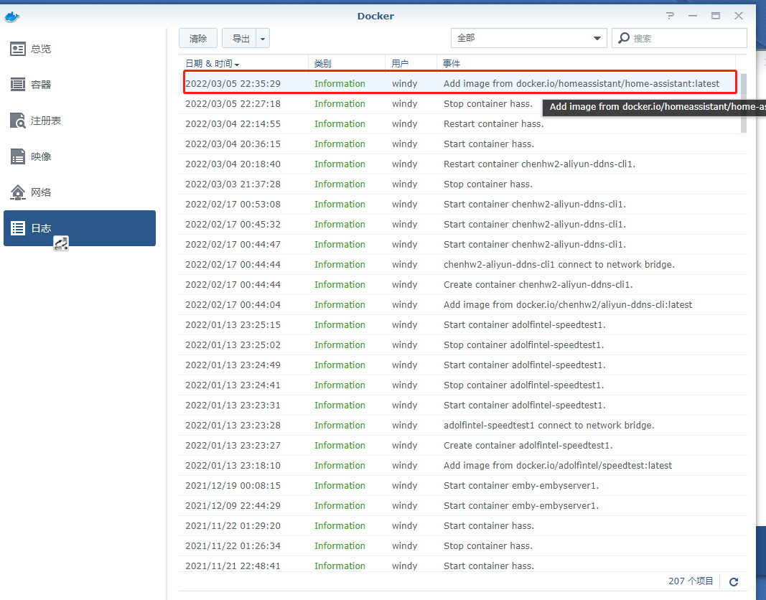Open the help question mark button
The height and width of the screenshot is (600, 766).
(x=671, y=16)
